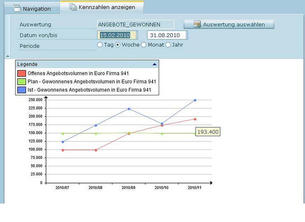This screenshot has width=305, height=222.
Task: Select the Woche period radio button
Action: click(118, 45)
